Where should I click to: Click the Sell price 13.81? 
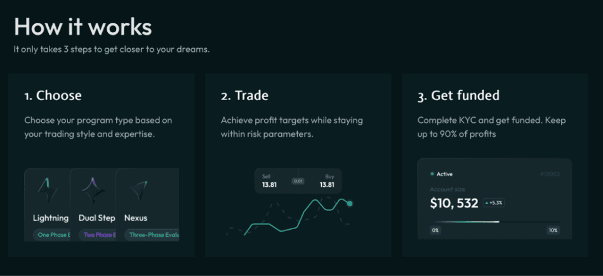pyautogui.click(x=270, y=185)
